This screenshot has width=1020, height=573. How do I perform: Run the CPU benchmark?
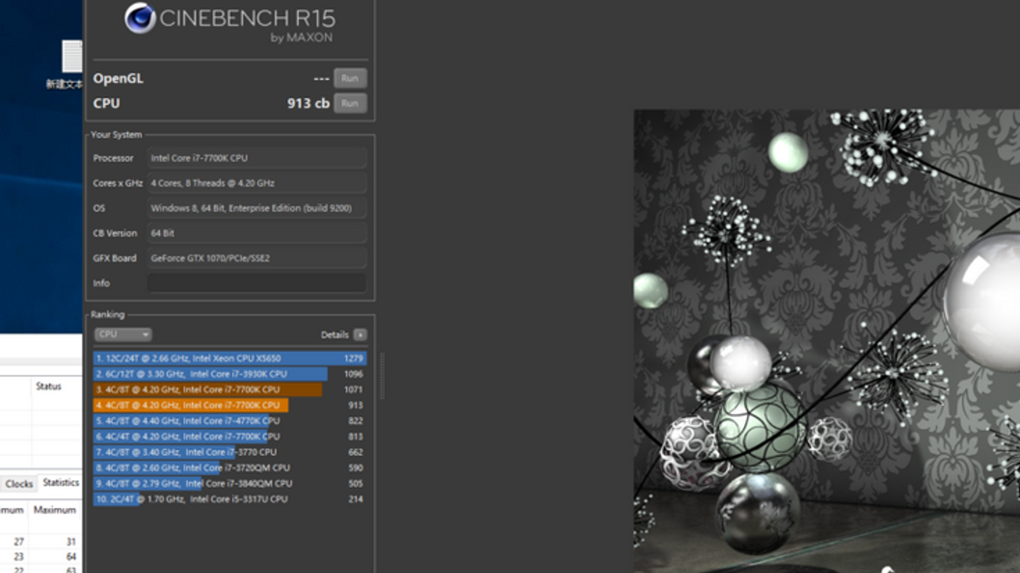(350, 103)
